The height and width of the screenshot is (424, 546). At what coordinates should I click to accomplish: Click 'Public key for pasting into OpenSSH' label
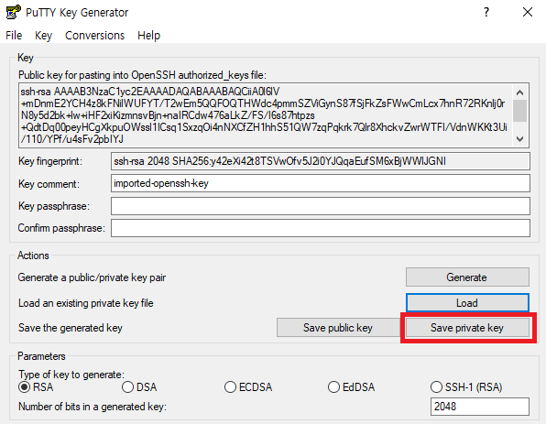click(x=142, y=75)
